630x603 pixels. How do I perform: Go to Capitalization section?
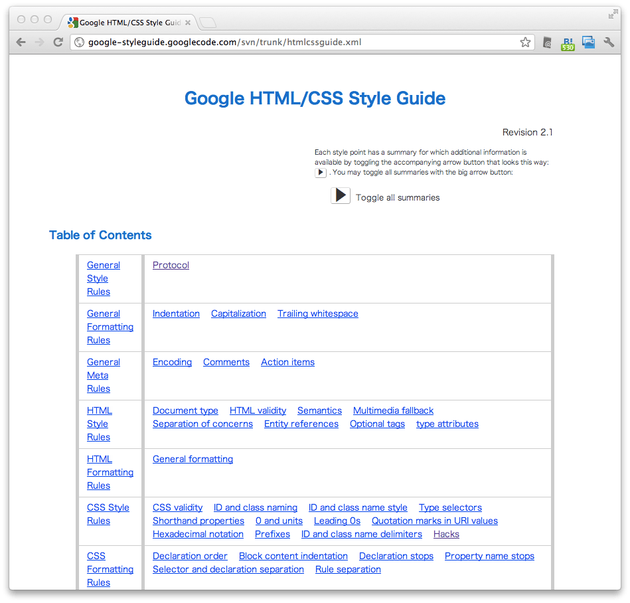239,313
